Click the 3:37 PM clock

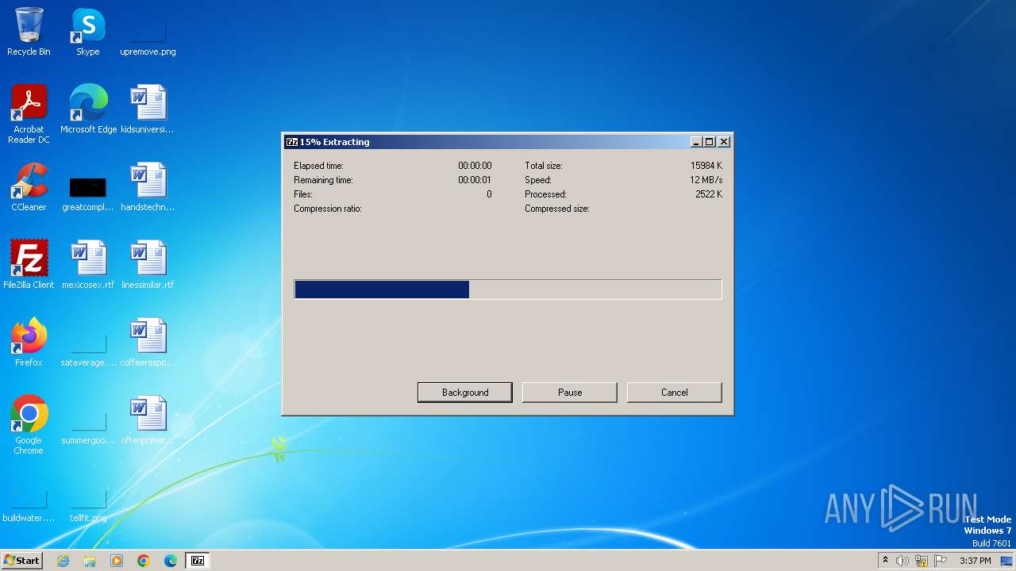click(x=976, y=561)
